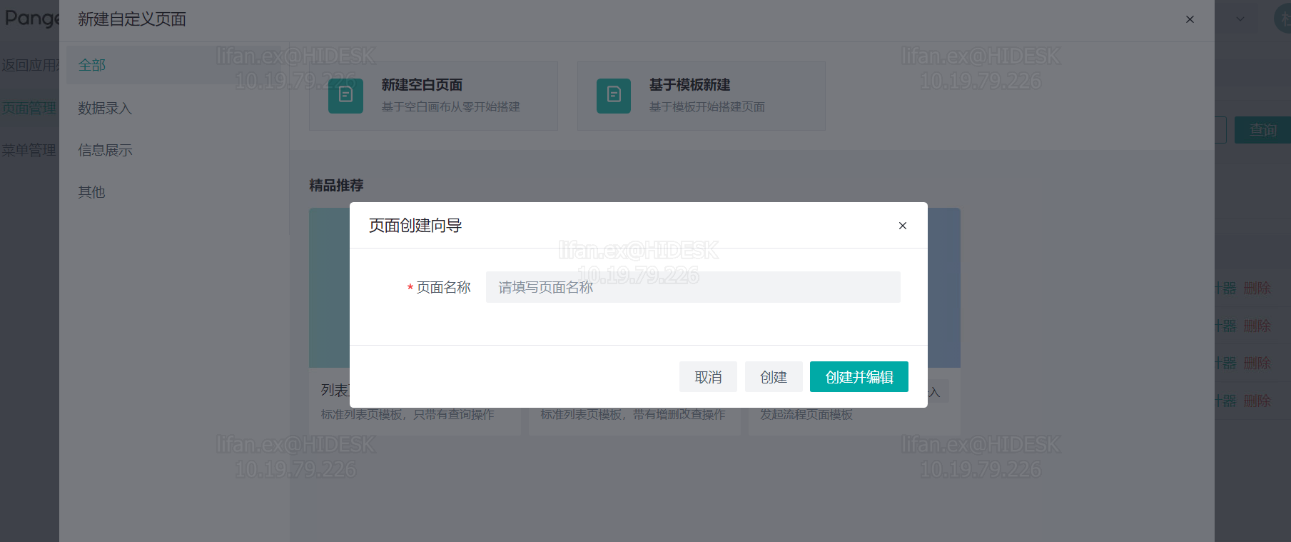This screenshot has height=542, width=1291.
Task: Click the 创建并编辑 button
Action: coord(859,377)
